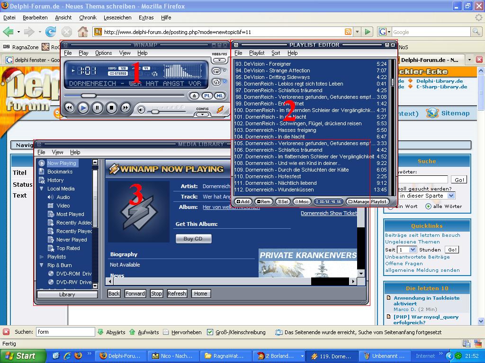
Task: Open the Firefox home page icon
Action: [x=83, y=32]
